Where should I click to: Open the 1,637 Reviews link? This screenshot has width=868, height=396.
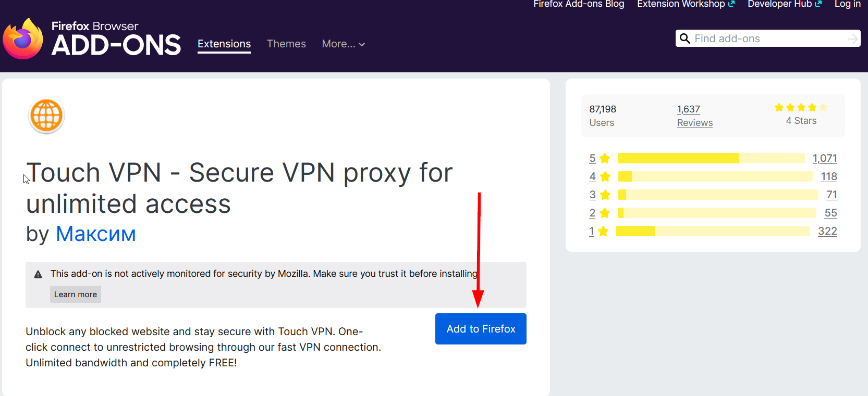(x=694, y=116)
